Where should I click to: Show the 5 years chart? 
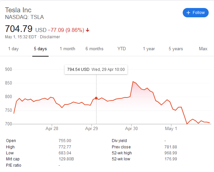(176, 49)
